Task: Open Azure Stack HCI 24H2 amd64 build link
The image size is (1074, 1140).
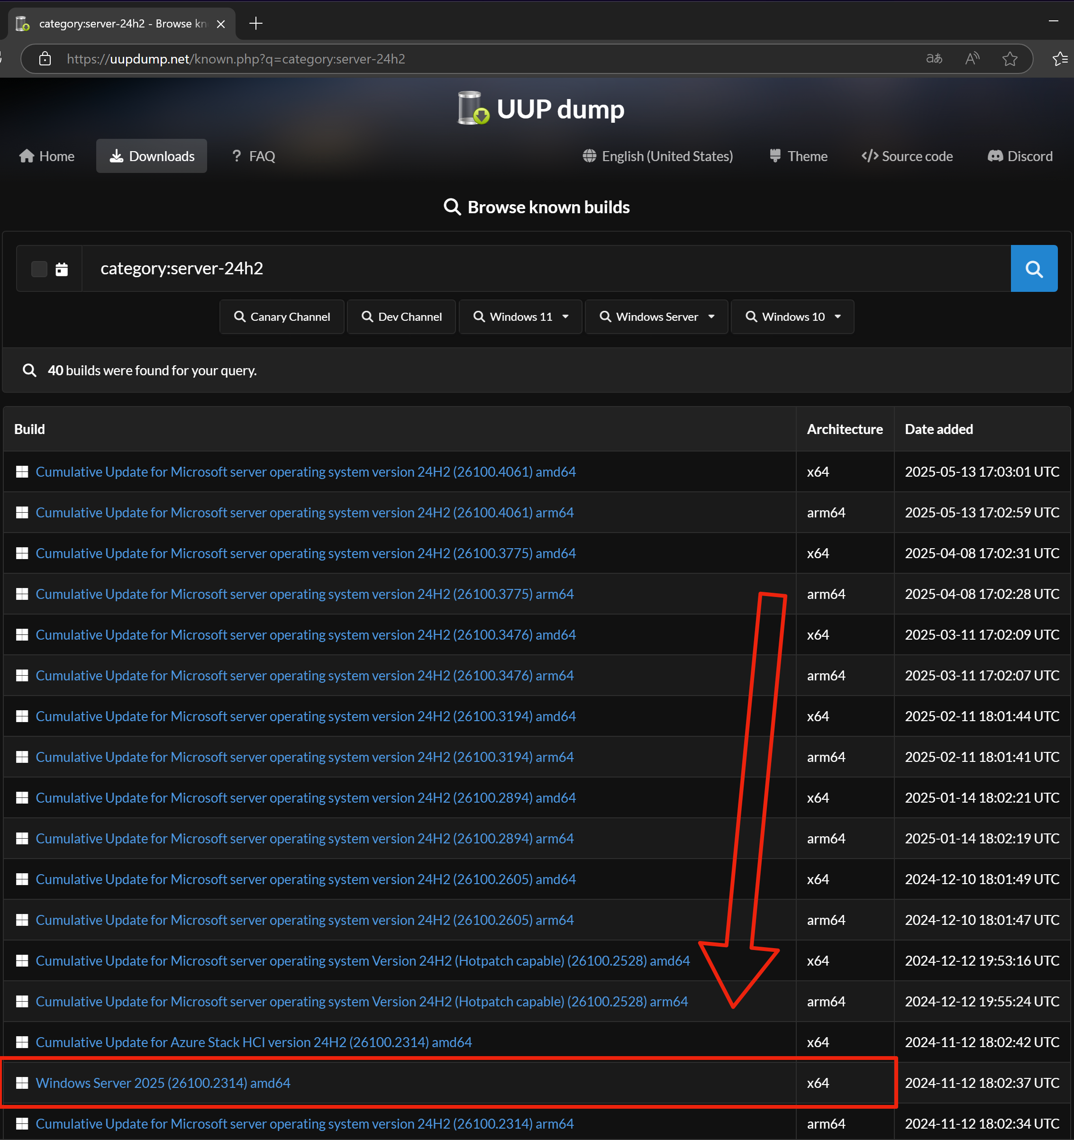Action: (254, 1042)
